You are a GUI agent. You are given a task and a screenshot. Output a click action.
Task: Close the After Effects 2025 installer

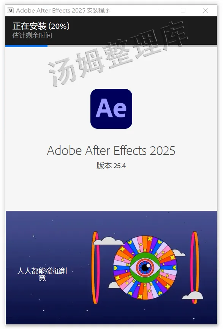coord(206,10)
